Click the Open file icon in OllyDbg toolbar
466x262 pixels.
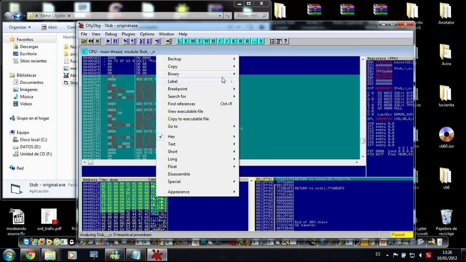(x=84, y=41)
